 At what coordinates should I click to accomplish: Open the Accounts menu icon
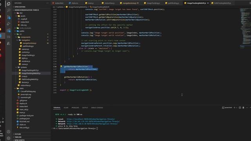9,132
